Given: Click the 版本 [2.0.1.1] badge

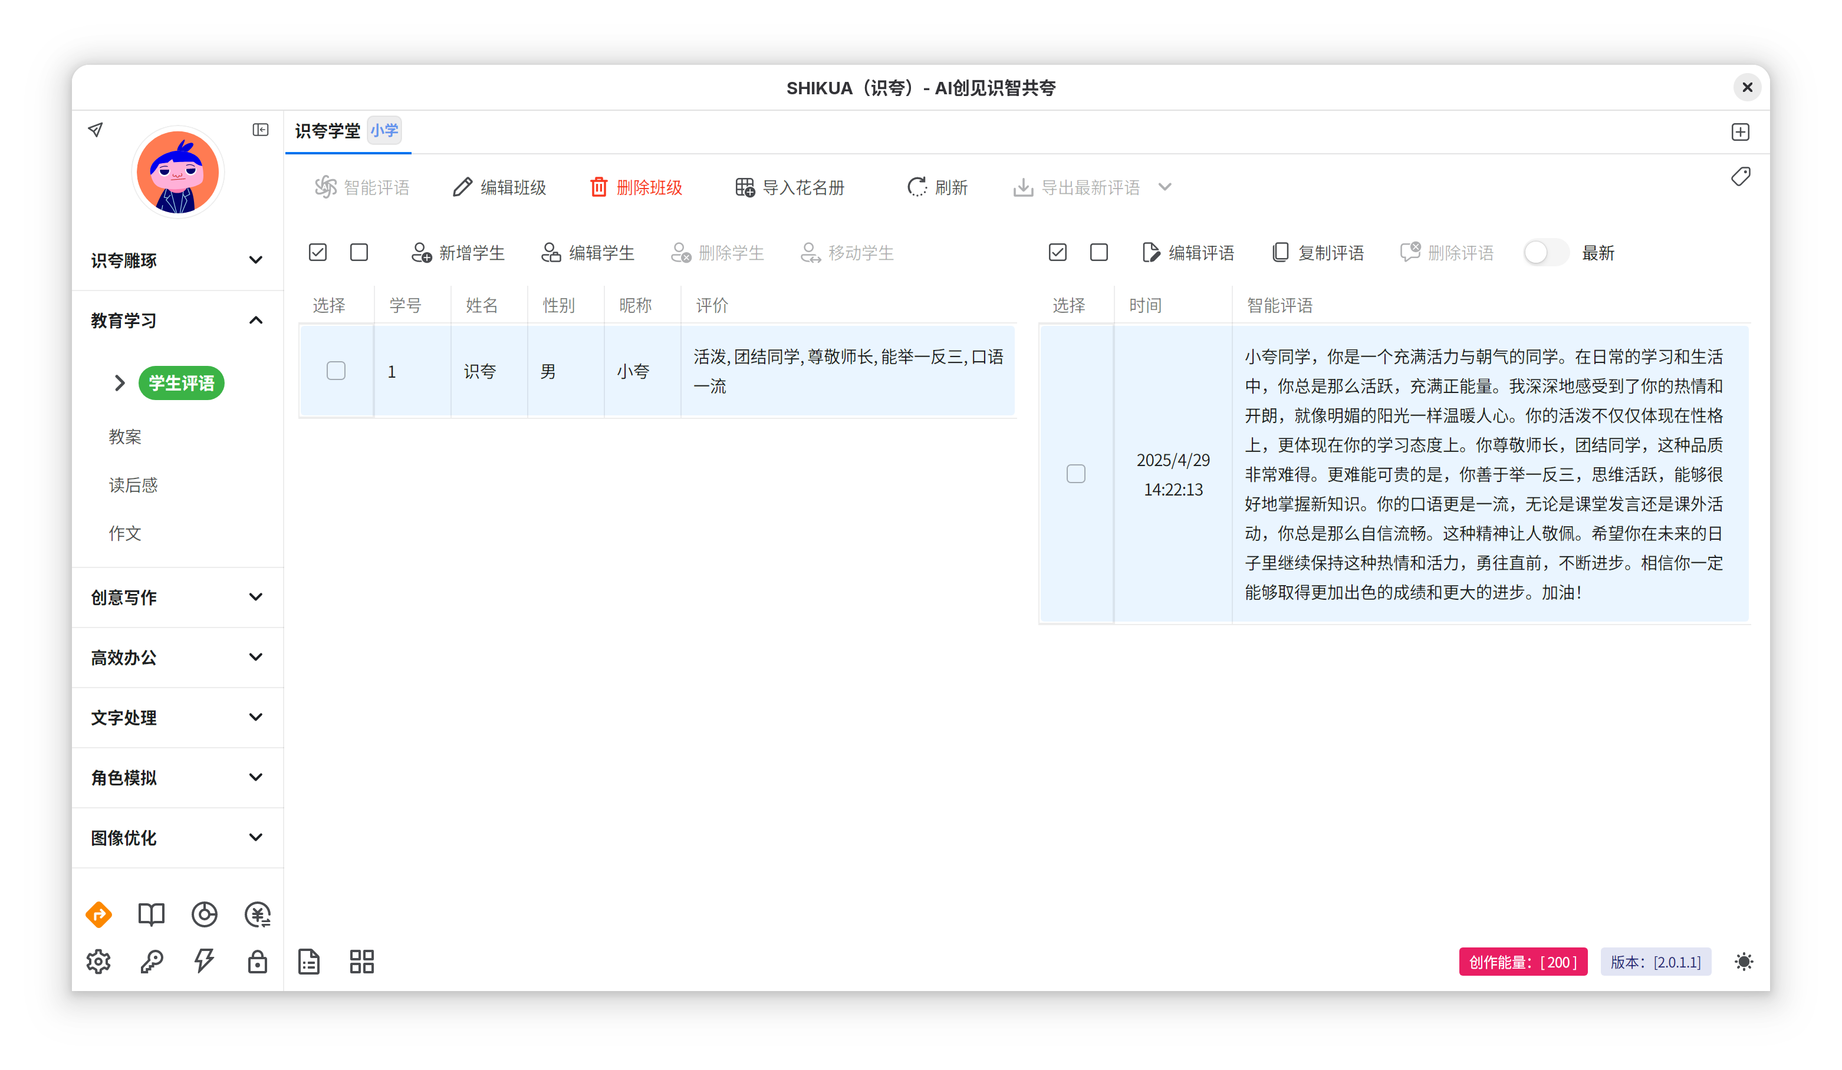Looking at the screenshot, I should click(1656, 962).
